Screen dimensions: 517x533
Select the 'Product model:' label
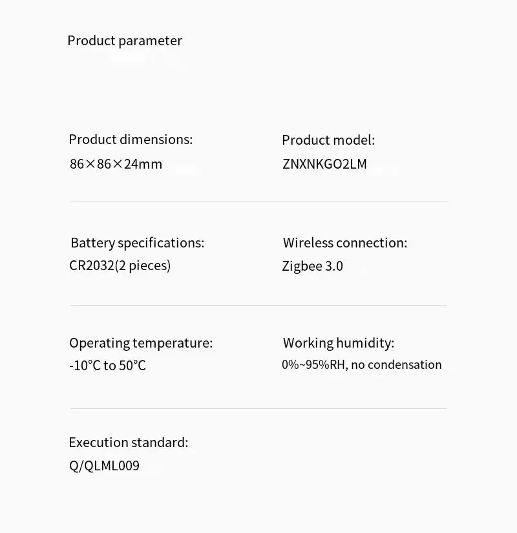point(328,140)
